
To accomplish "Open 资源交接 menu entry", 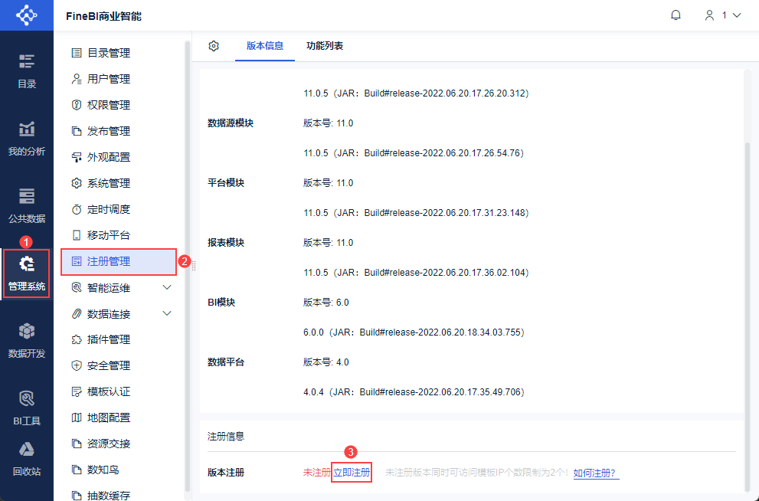I will point(119,444).
